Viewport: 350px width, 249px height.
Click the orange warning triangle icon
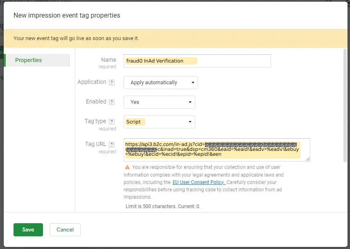127,167
